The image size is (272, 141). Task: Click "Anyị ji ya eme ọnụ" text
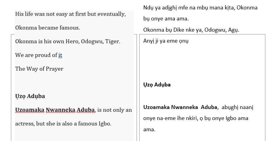[x=166, y=41]
